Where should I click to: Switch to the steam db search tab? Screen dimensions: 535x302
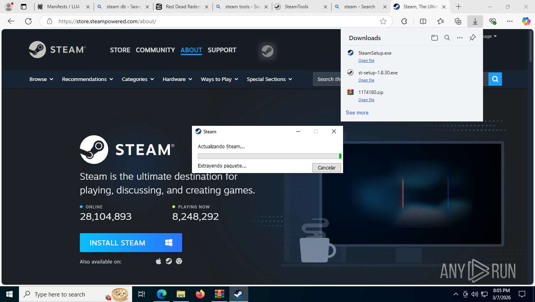pyautogui.click(x=123, y=7)
